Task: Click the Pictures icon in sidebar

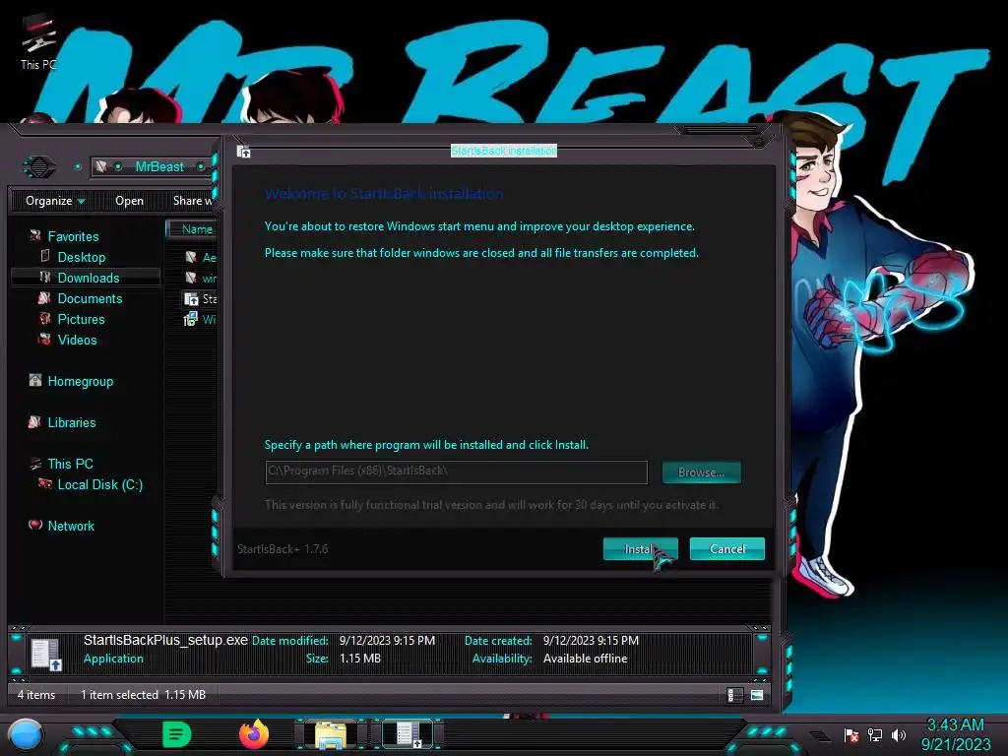Action: (x=45, y=318)
